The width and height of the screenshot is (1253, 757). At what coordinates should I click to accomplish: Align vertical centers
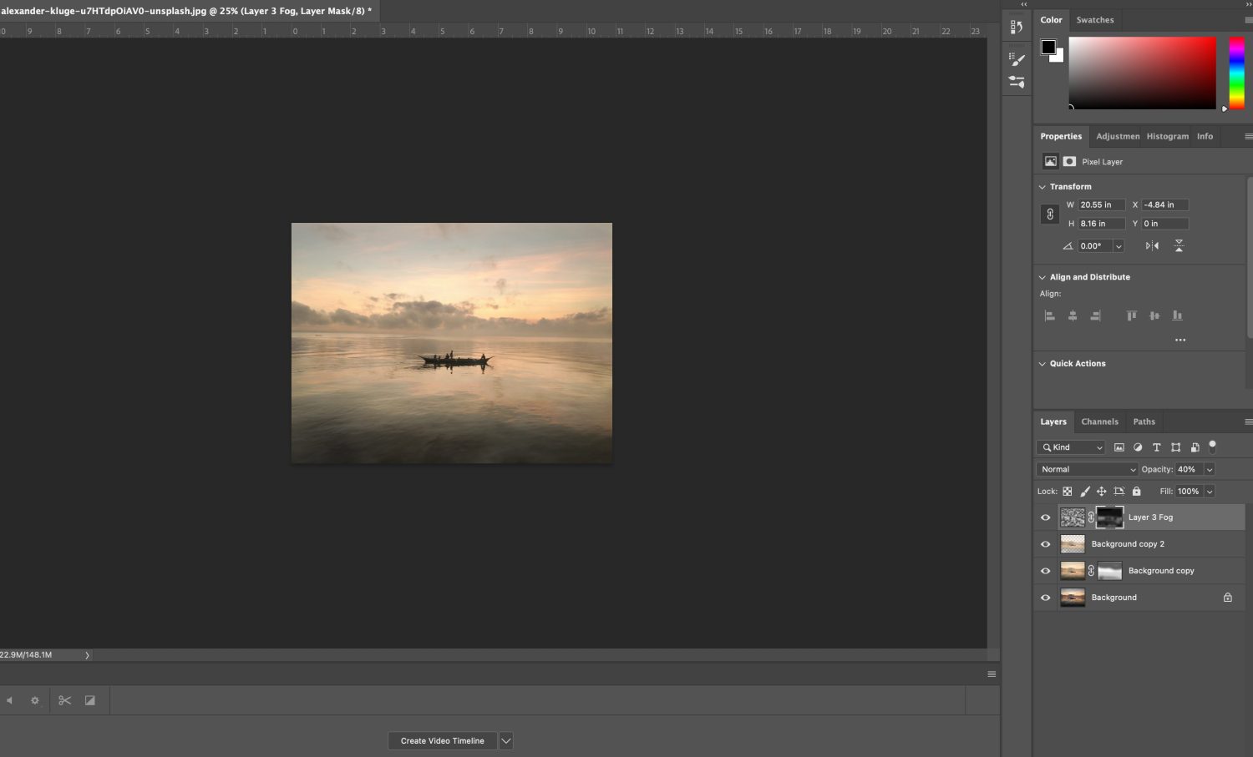[x=1154, y=315]
